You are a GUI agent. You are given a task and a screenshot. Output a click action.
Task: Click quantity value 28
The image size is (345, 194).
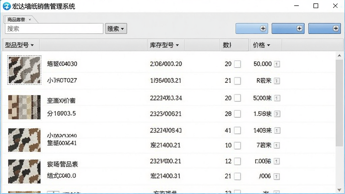click(x=228, y=114)
